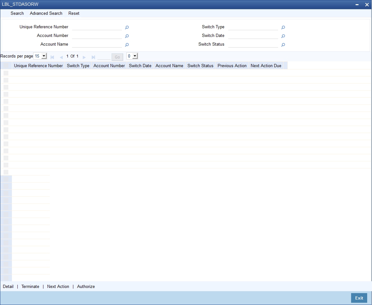Open the dropdown showing 0 beside Go
Image resolution: width=372 pixels, height=305 pixels.
coord(132,56)
